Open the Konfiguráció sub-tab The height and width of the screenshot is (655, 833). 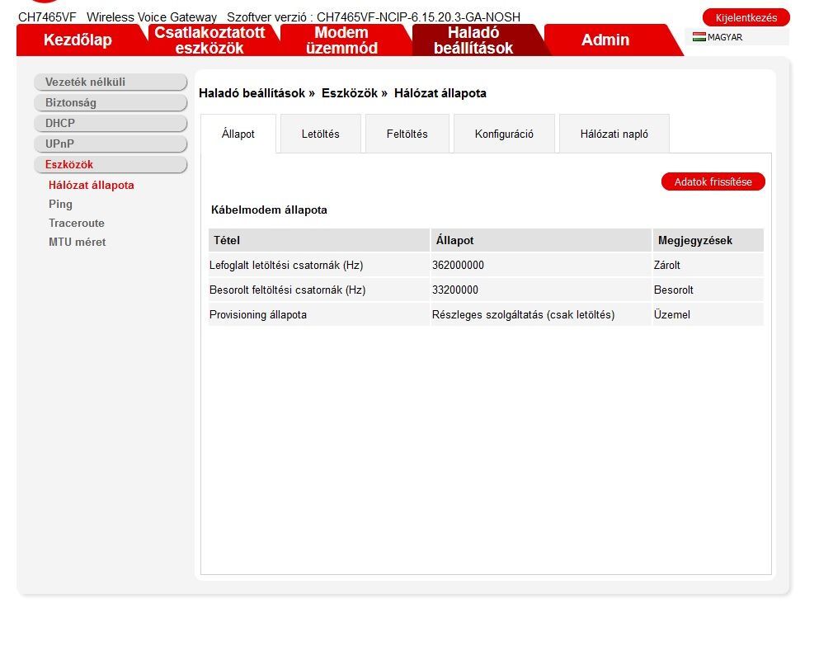504,134
